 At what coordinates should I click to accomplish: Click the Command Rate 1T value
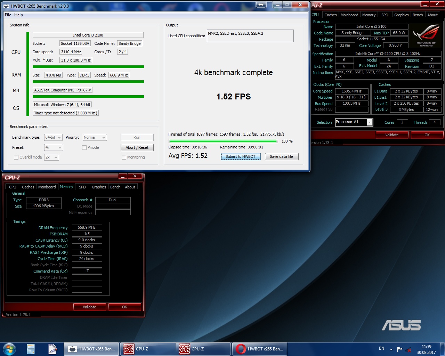coord(87,271)
